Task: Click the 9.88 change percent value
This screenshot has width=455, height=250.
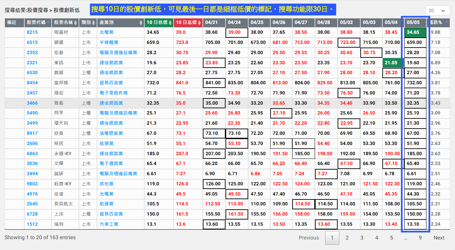Action: [435, 32]
